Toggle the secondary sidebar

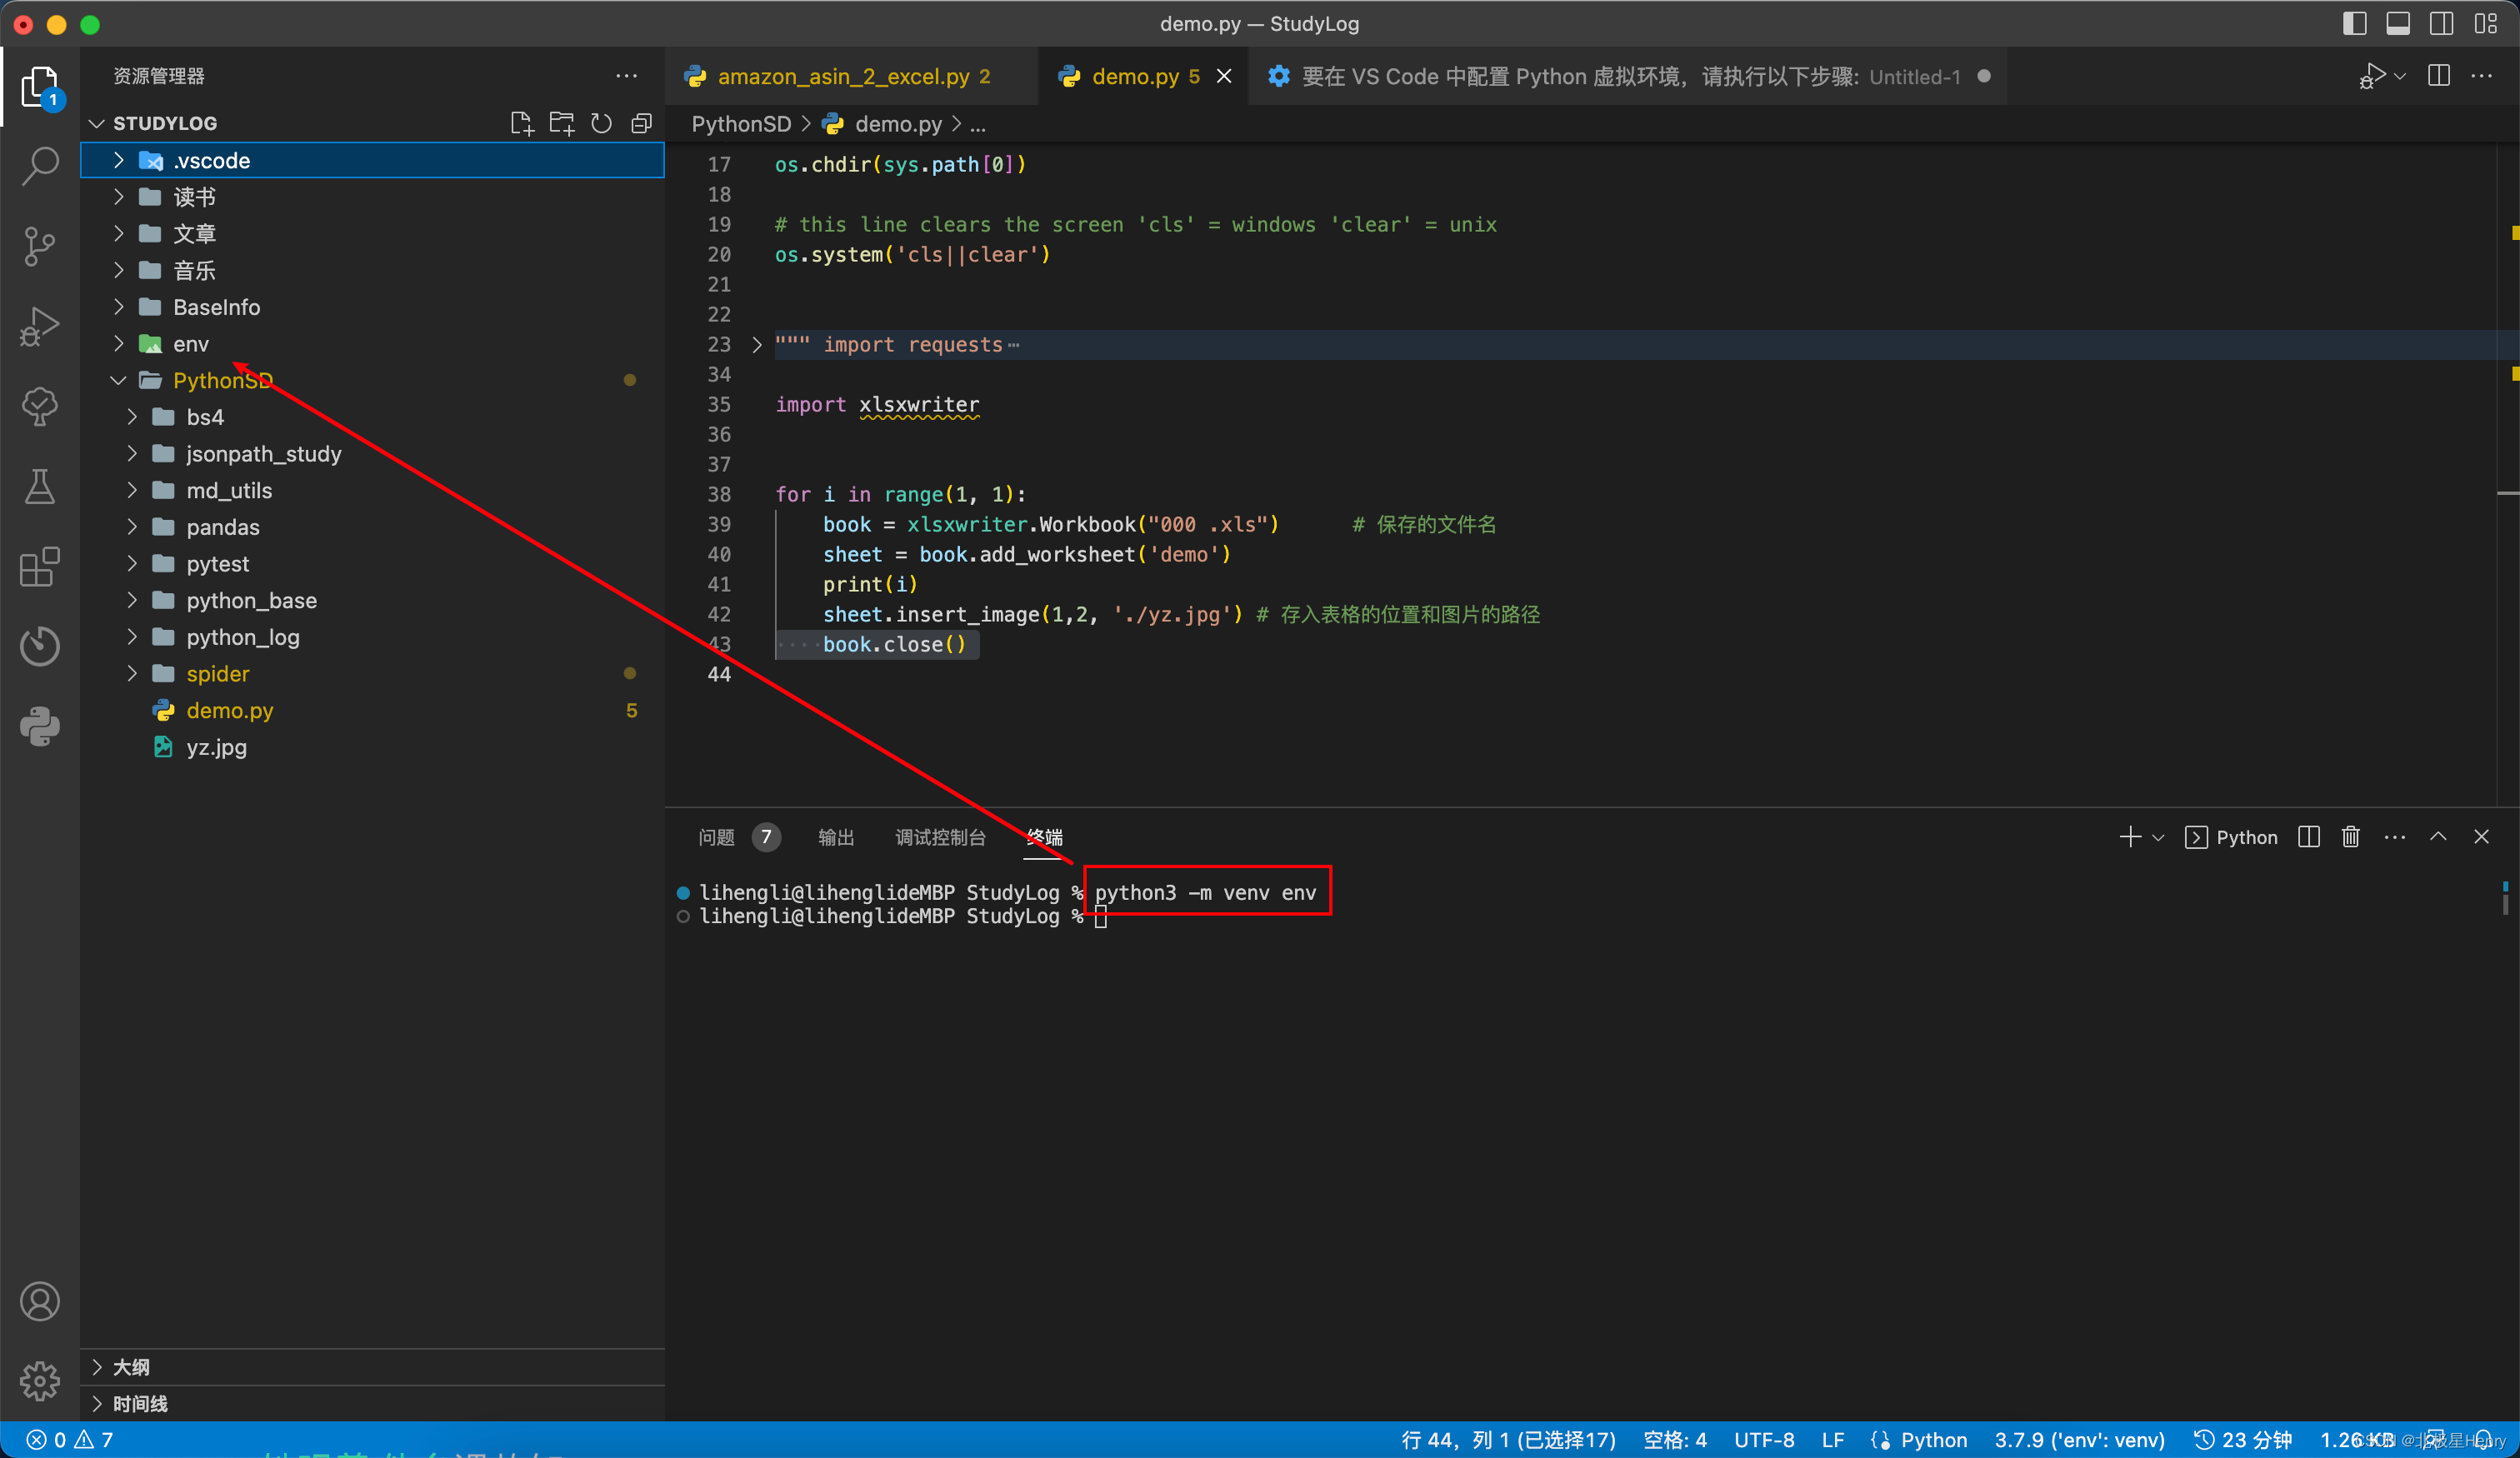2441,23
